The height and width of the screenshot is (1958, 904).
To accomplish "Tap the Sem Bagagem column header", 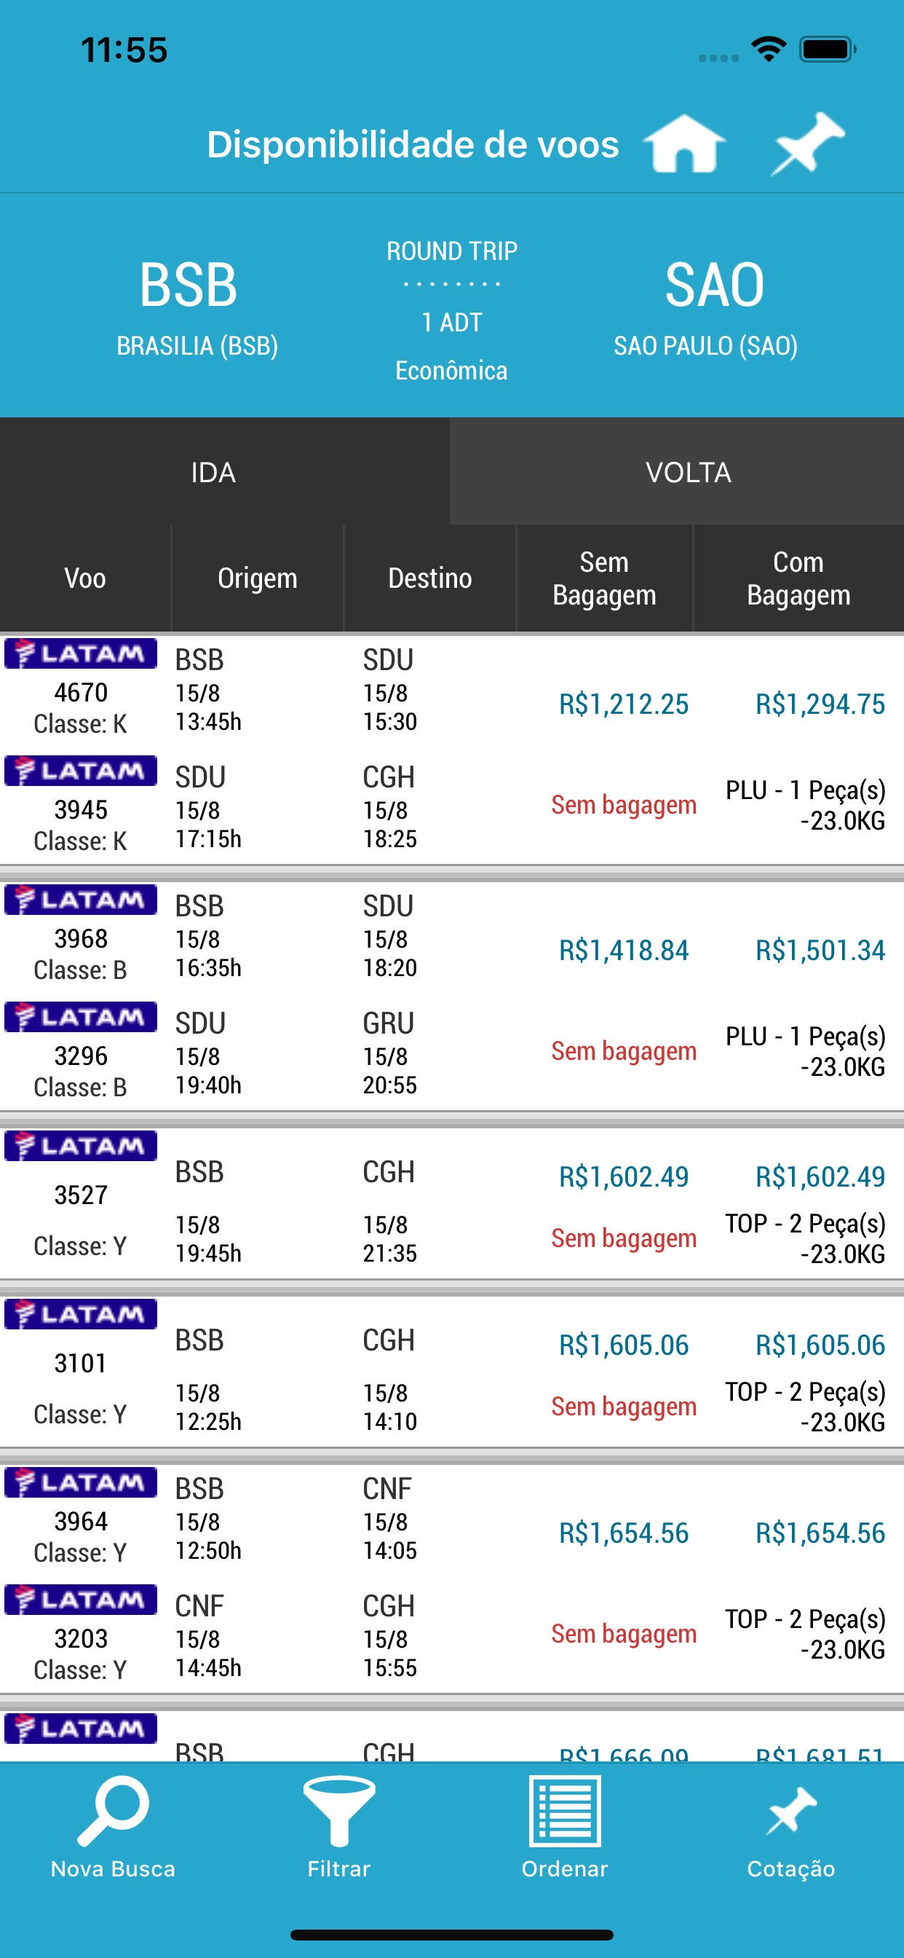I will tap(605, 578).
